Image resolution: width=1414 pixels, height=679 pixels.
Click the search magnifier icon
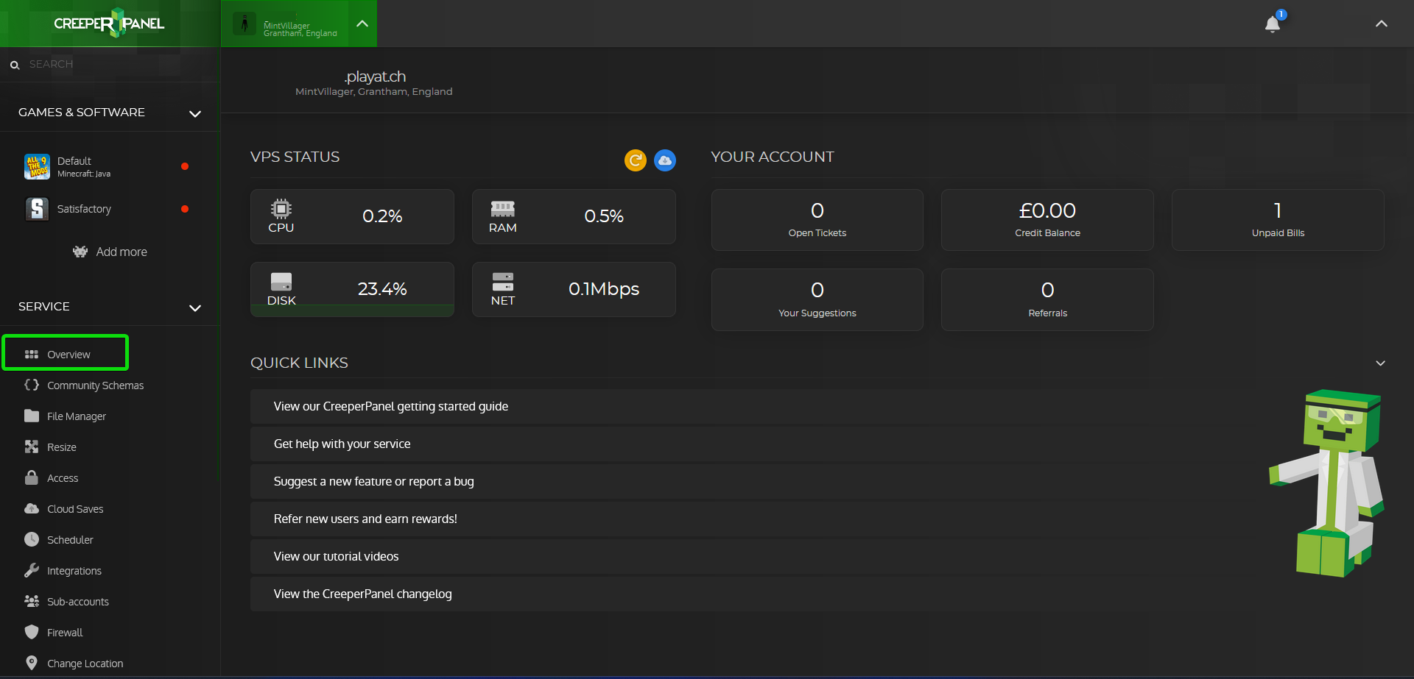pyautogui.click(x=15, y=65)
